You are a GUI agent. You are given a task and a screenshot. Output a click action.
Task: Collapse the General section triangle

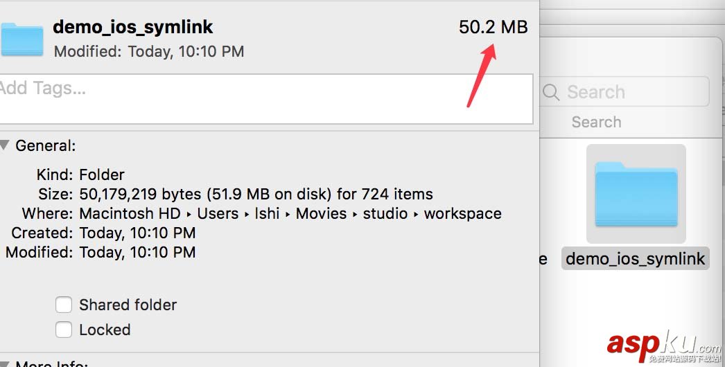click(5, 145)
